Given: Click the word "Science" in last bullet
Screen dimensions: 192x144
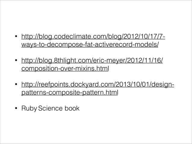Looking at the screenshot, I should (x=50, y=108).
